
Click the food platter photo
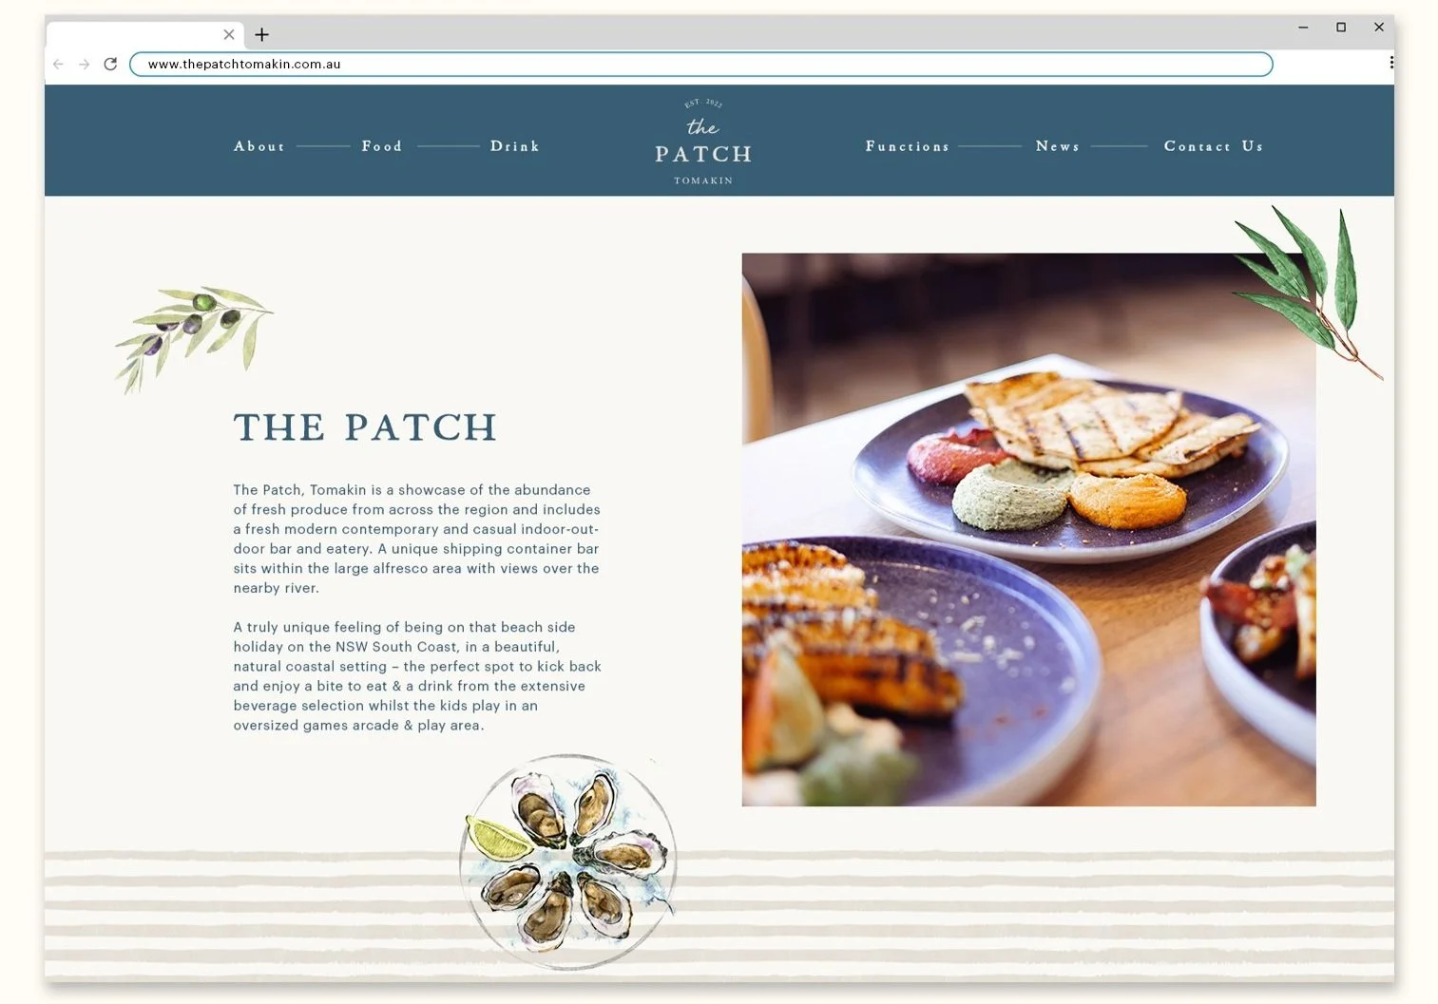coord(1028,529)
